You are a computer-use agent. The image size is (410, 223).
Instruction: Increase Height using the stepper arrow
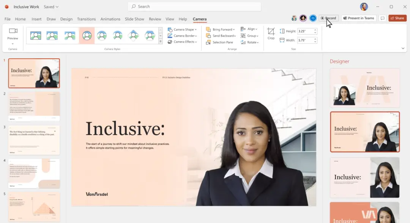point(315,30)
